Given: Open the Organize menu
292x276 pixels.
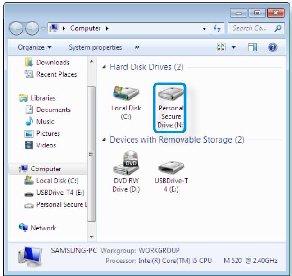Looking at the screenshot, I should pyautogui.click(x=35, y=47).
